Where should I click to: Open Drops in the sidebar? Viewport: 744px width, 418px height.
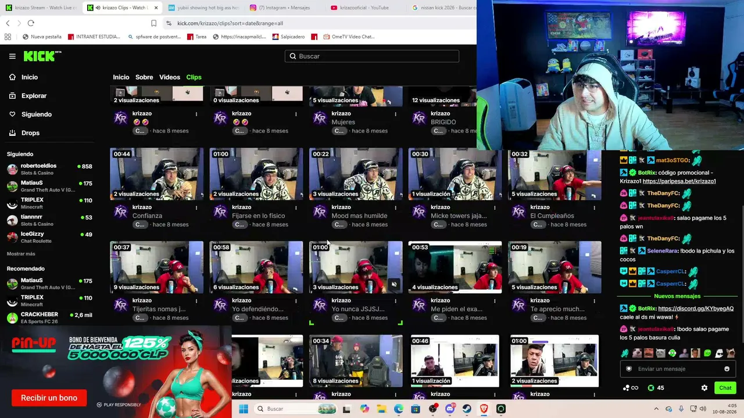(30, 133)
